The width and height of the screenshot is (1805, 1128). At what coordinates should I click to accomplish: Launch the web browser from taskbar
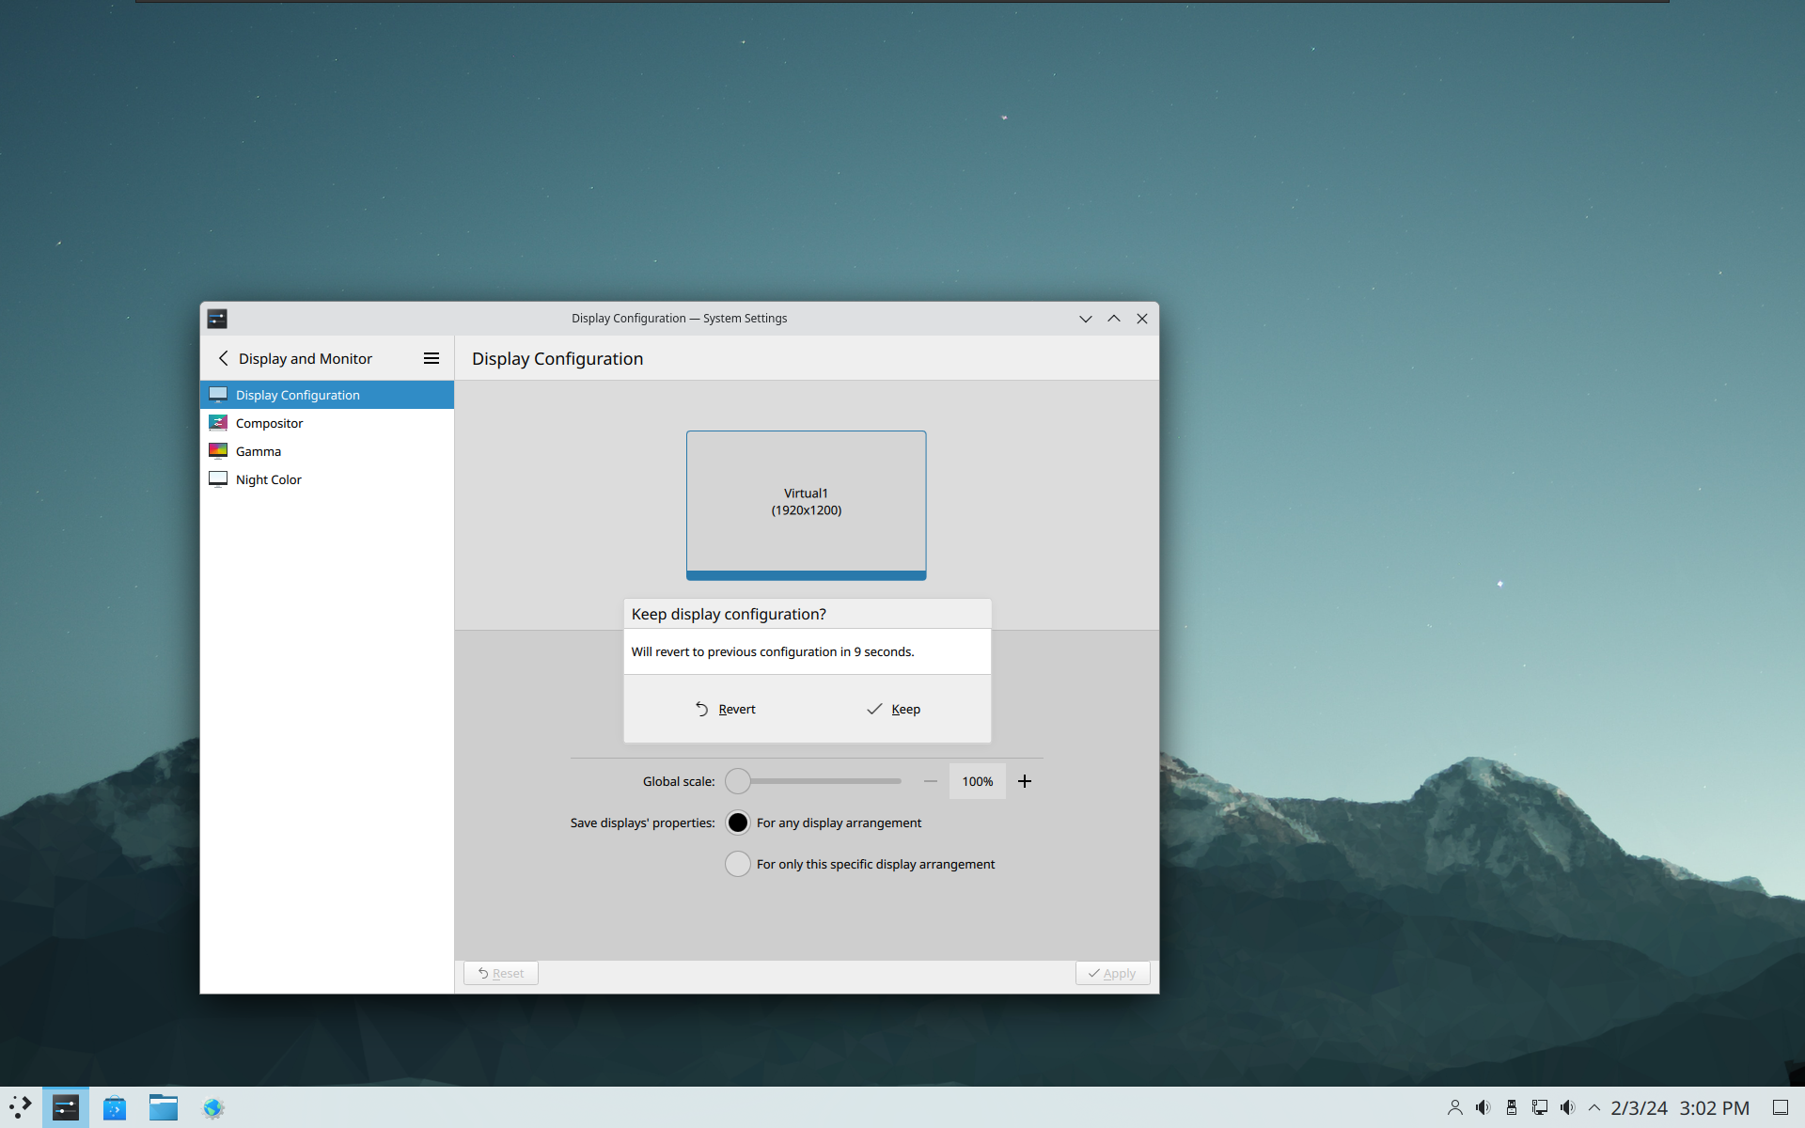213,1108
